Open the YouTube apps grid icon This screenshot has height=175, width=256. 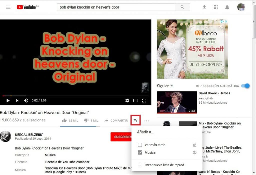(x=216, y=7)
